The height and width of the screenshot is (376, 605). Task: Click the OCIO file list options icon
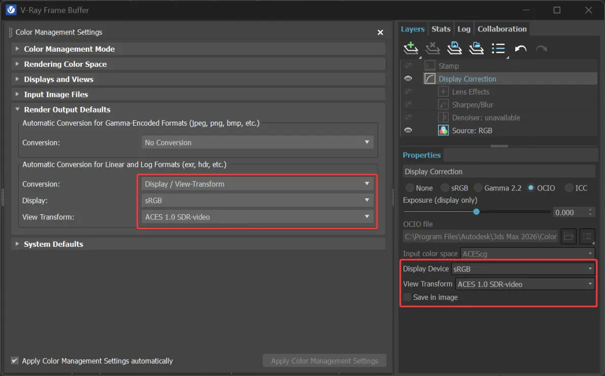point(587,237)
